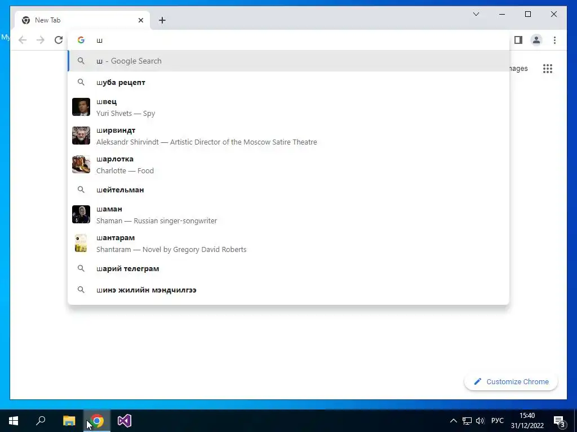Open the Windows Start menu
This screenshot has height=432, width=577.
tap(14, 421)
